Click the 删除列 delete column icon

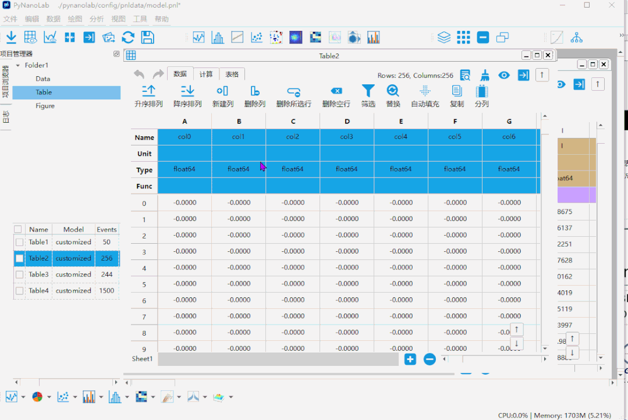tap(255, 91)
